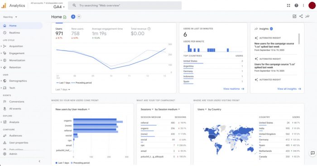This screenshot has width=317, height=166.
Task: Select the Users metric tab showing 971
Action: point(59,33)
